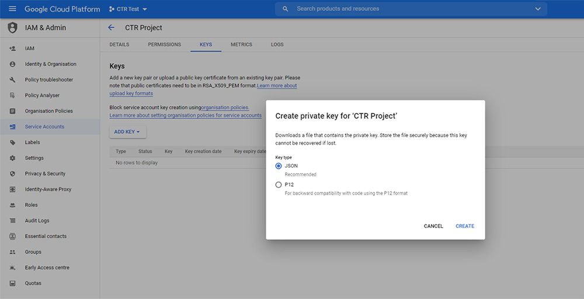Expand the ADD KEY dropdown
584x299 pixels.
[x=127, y=132]
